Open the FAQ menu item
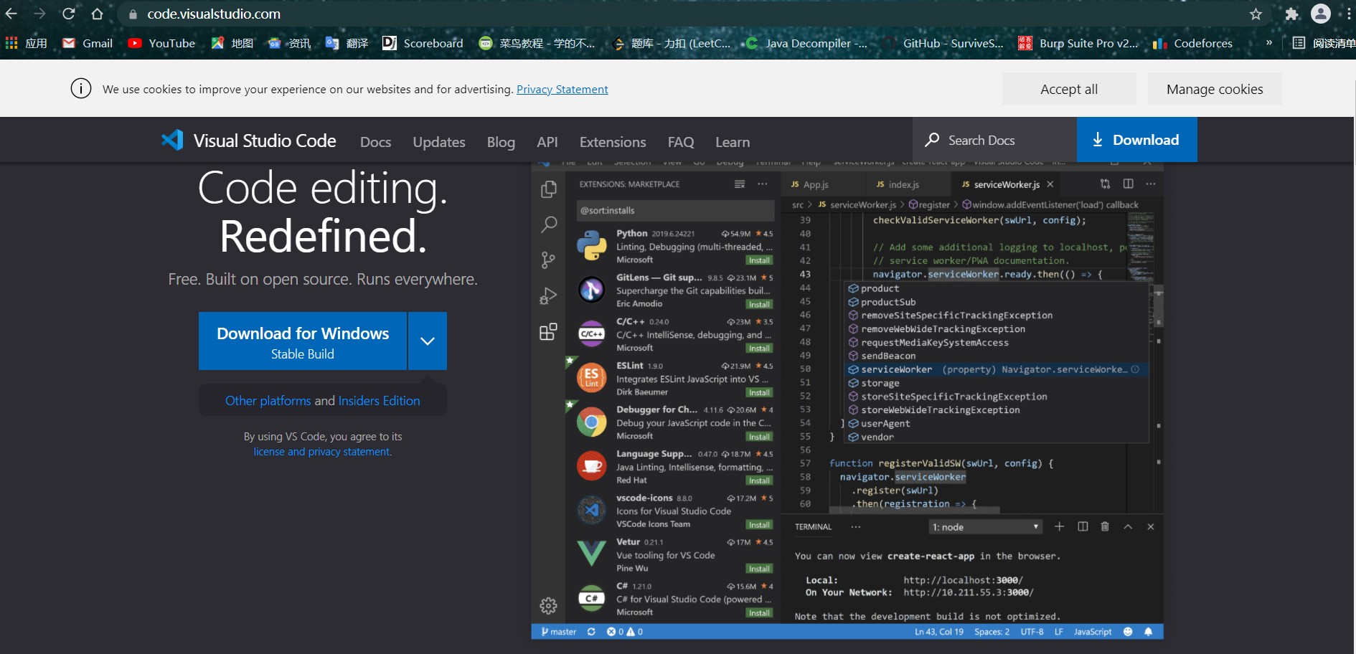The width and height of the screenshot is (1356, 654). (681, 142)
